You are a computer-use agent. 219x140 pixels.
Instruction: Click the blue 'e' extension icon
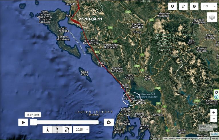(x=216, y=97)
